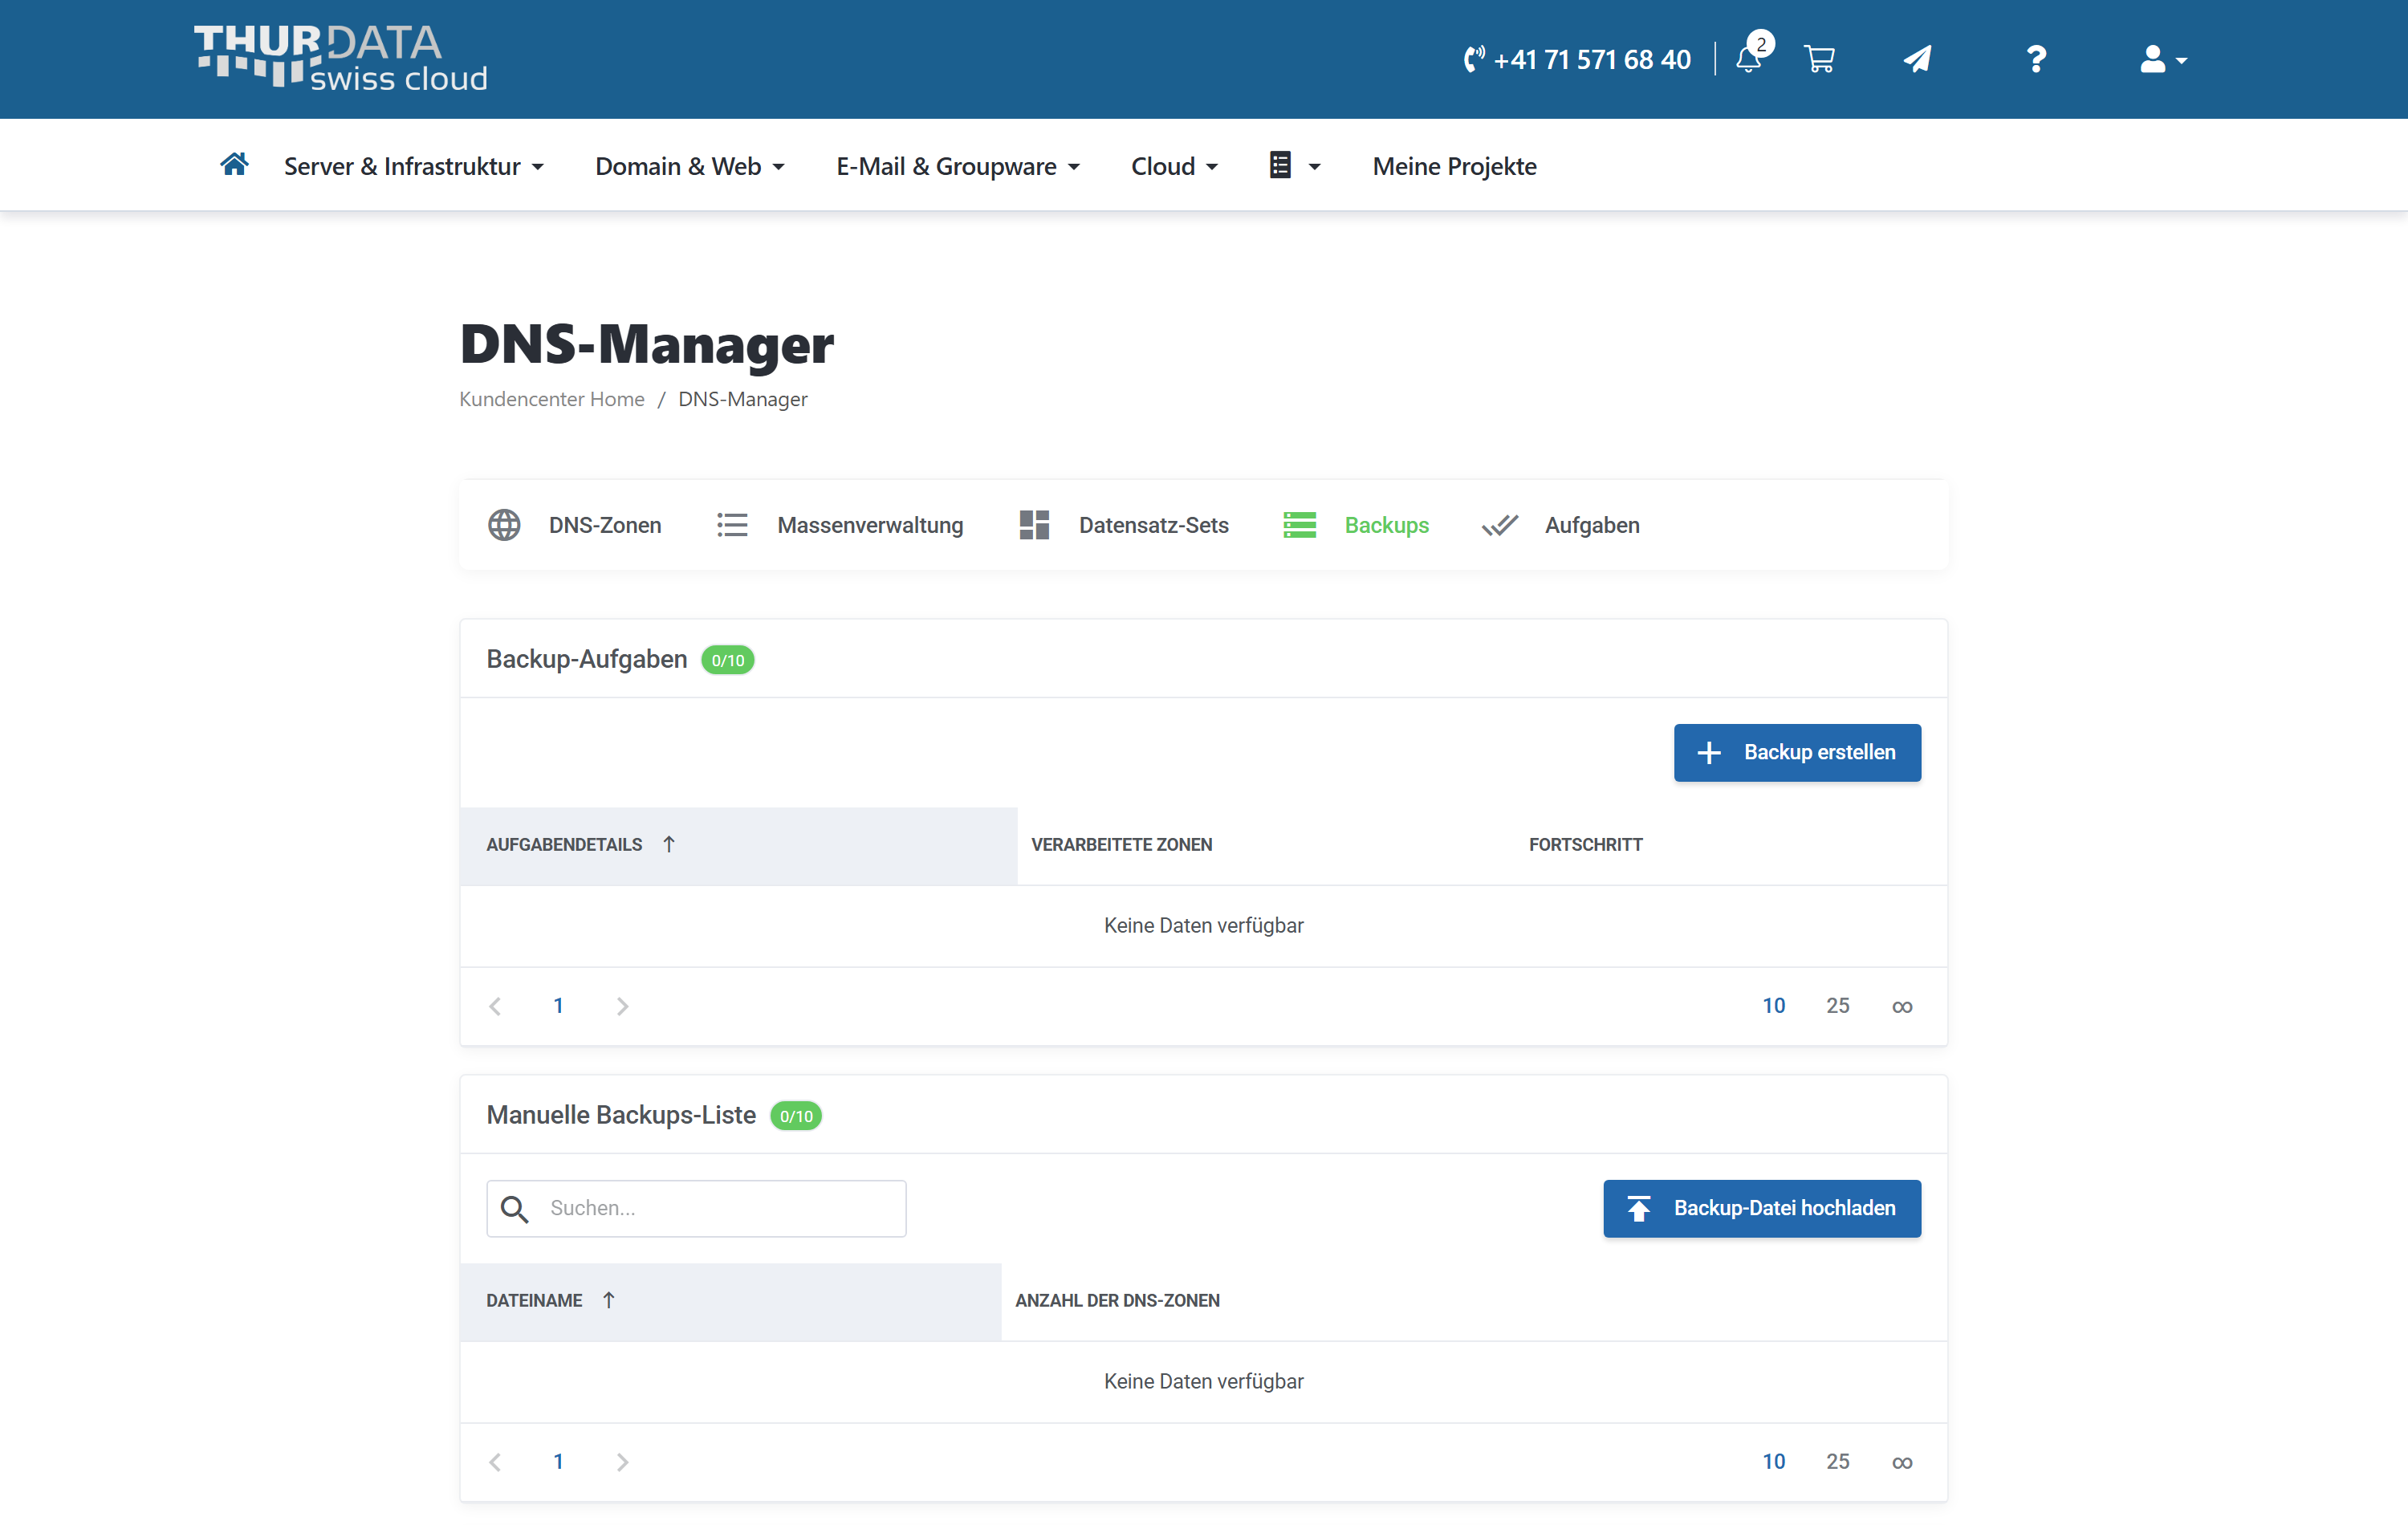Show 25 entries in Manuelle Backups-Liste

[1837, 1462]
